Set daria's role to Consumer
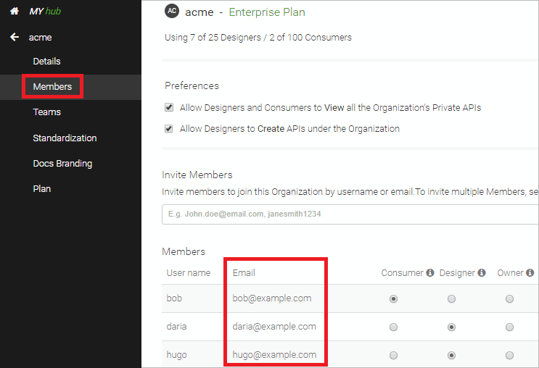Screen dimensions: 539x368 tap(394, 327)
